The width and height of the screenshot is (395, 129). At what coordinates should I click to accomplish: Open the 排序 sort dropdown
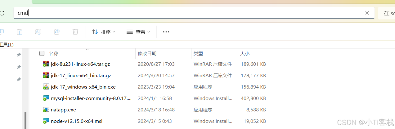[x=104, y=32]
